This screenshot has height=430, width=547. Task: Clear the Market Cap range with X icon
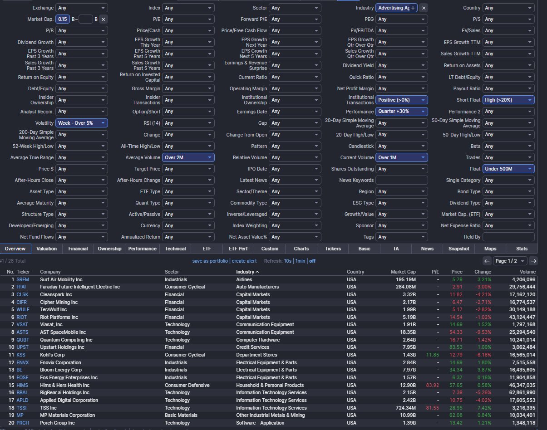(x=103, y=19)
